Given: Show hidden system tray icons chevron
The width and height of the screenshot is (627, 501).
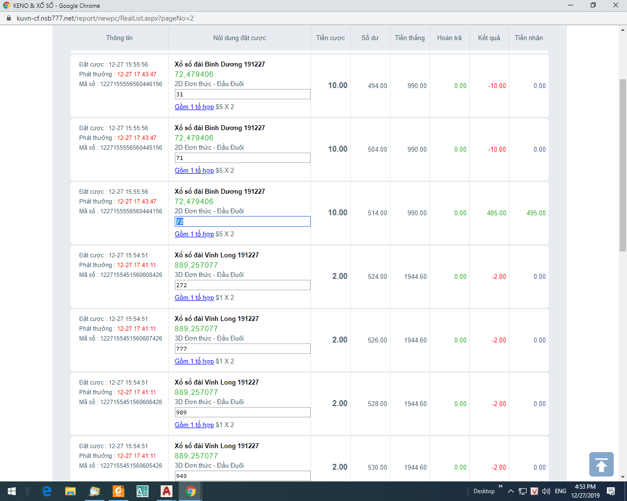Looking at the screenshot, I should [510, 491].
